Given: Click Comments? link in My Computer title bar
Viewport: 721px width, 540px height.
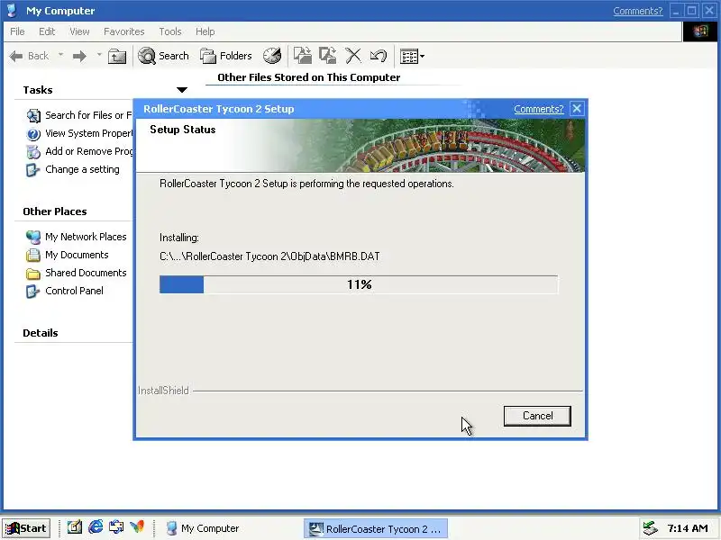Looking at the screenshot, I should coord(638,11).
